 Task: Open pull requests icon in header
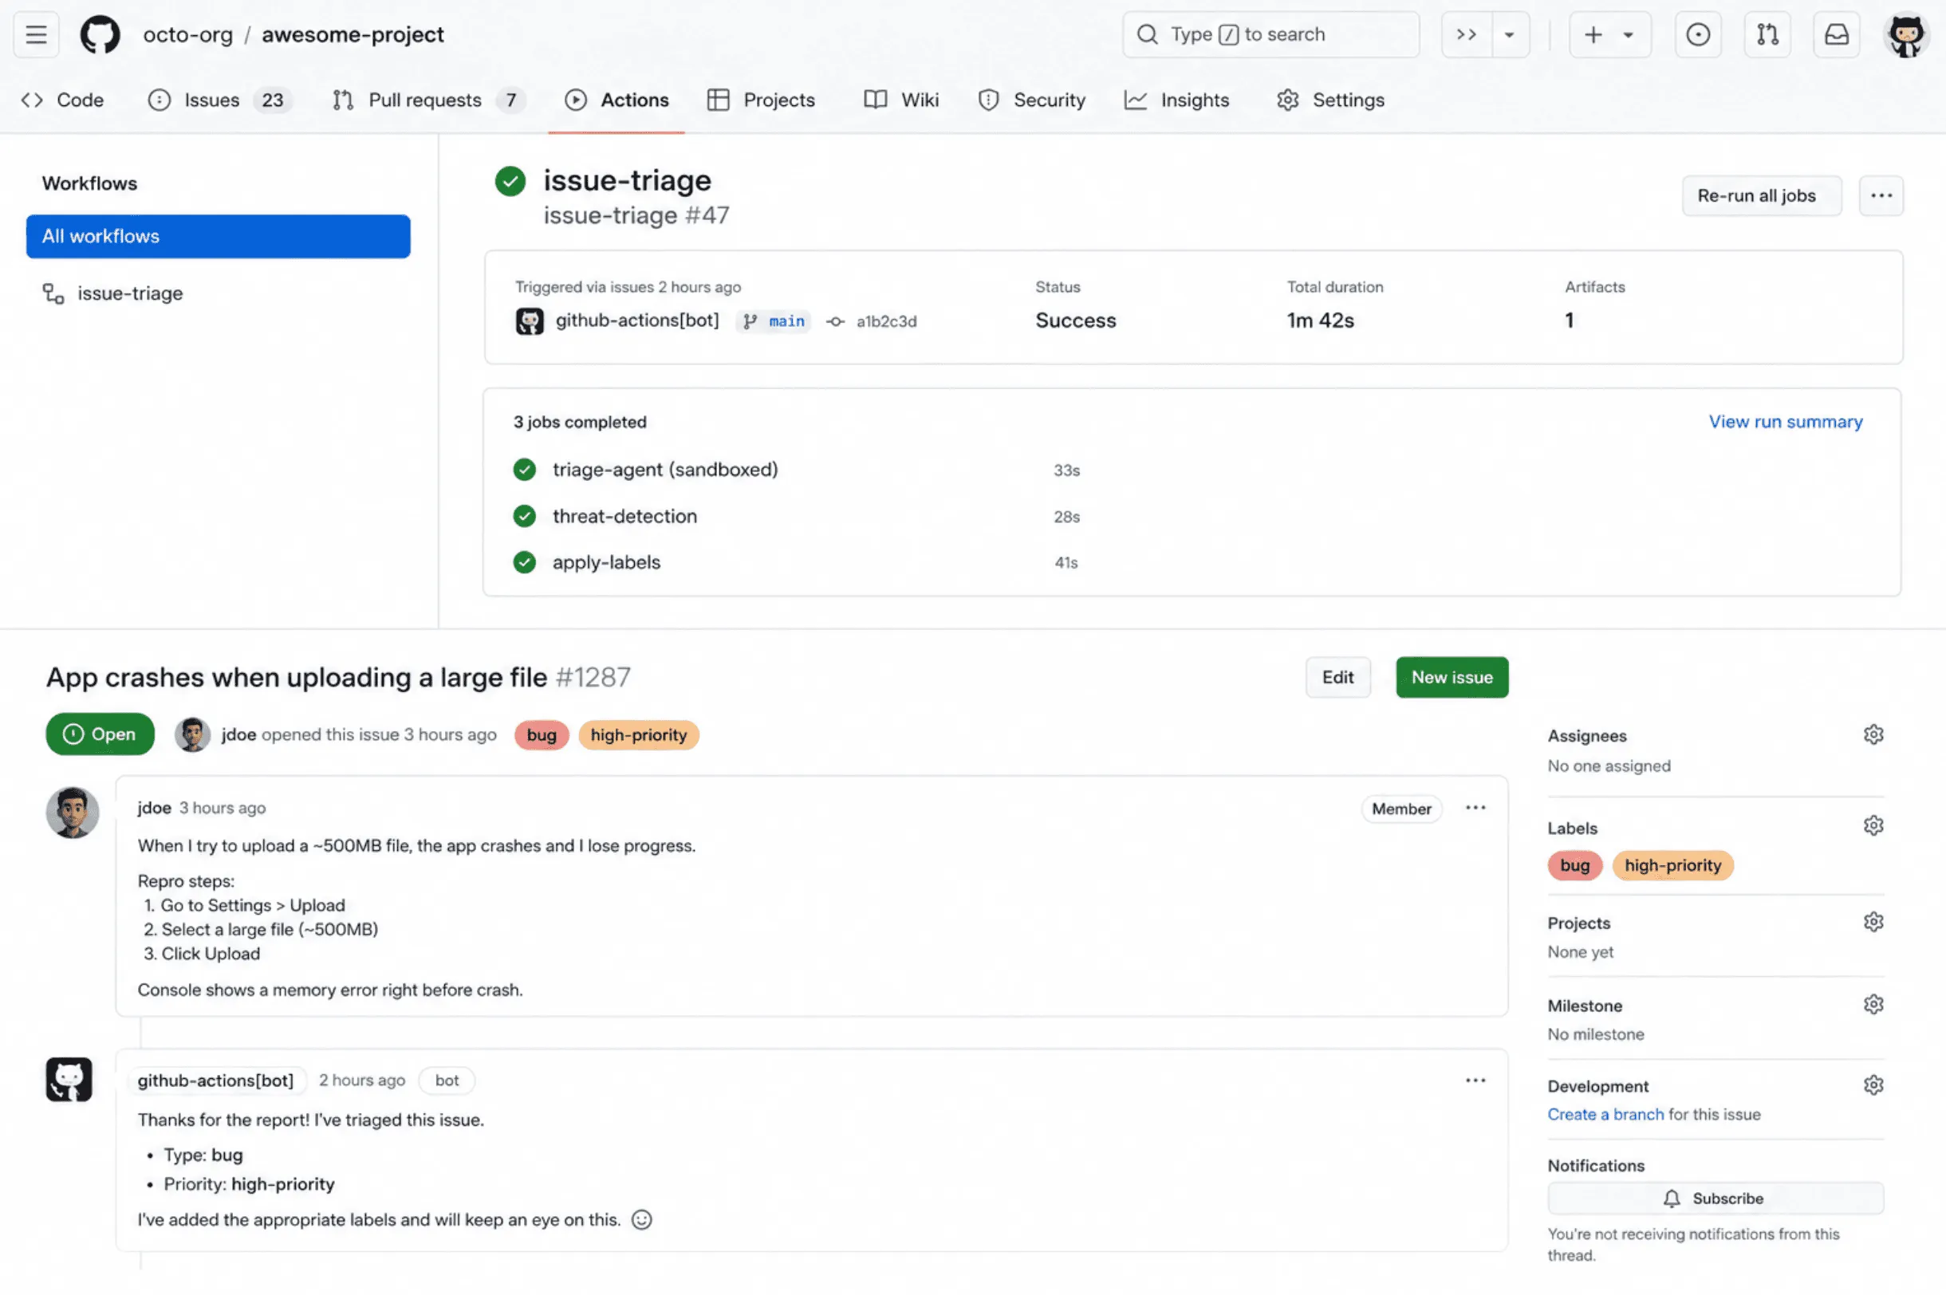(x=1767, y=35)
